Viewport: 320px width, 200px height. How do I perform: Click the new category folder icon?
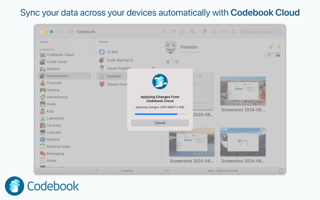[173, 32]
